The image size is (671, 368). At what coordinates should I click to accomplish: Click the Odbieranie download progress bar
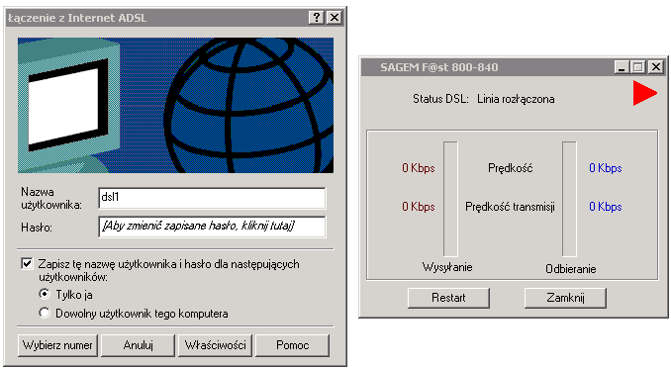569,199
